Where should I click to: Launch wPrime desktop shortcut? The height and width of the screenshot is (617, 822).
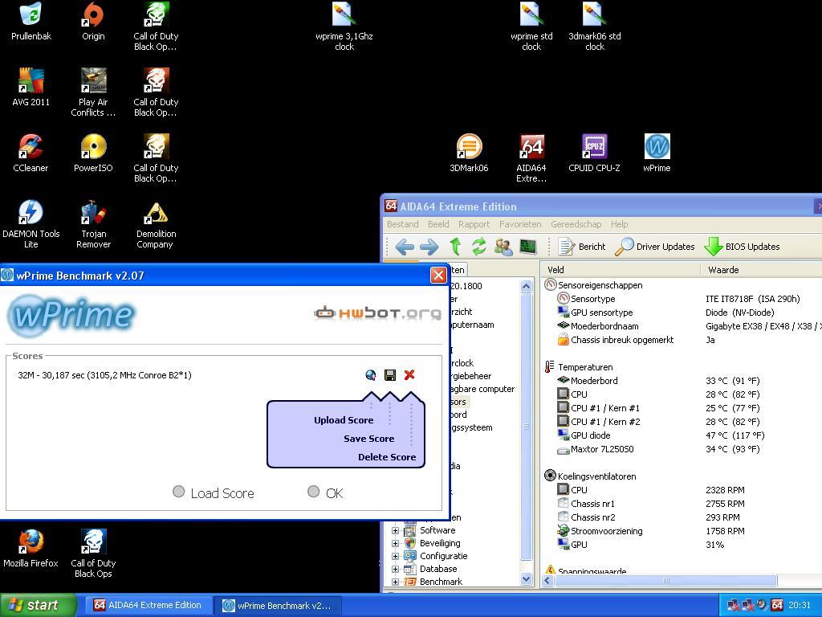pyautogui.click(x=657, y=153)
